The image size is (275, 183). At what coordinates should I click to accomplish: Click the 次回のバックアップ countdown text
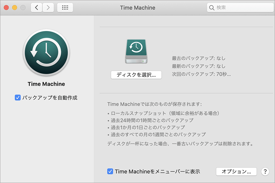coord(201,74)
